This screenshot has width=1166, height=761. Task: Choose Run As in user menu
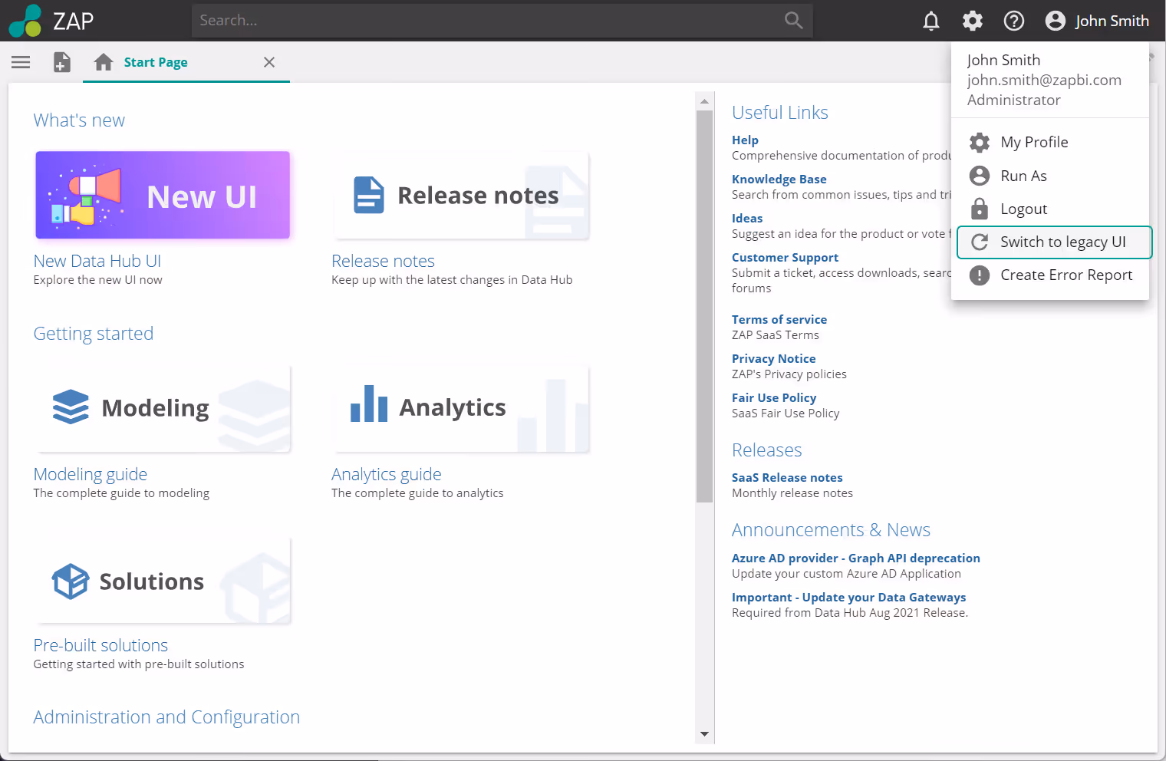click(1023, 176)
